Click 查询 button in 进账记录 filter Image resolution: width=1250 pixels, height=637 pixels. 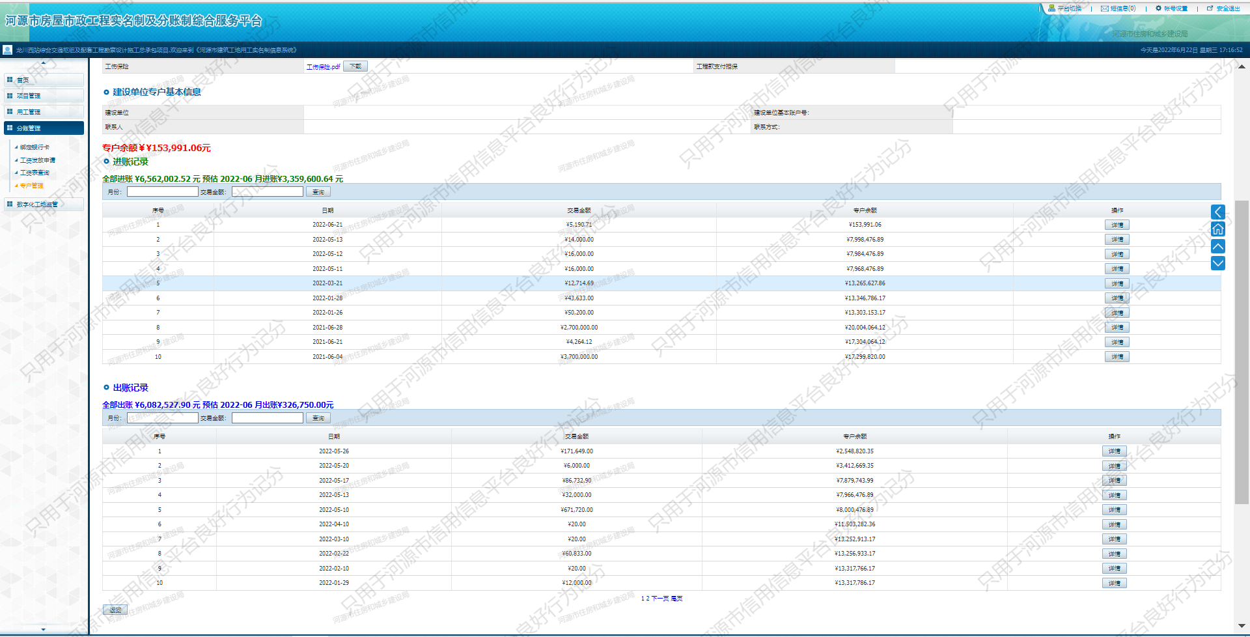318,192
